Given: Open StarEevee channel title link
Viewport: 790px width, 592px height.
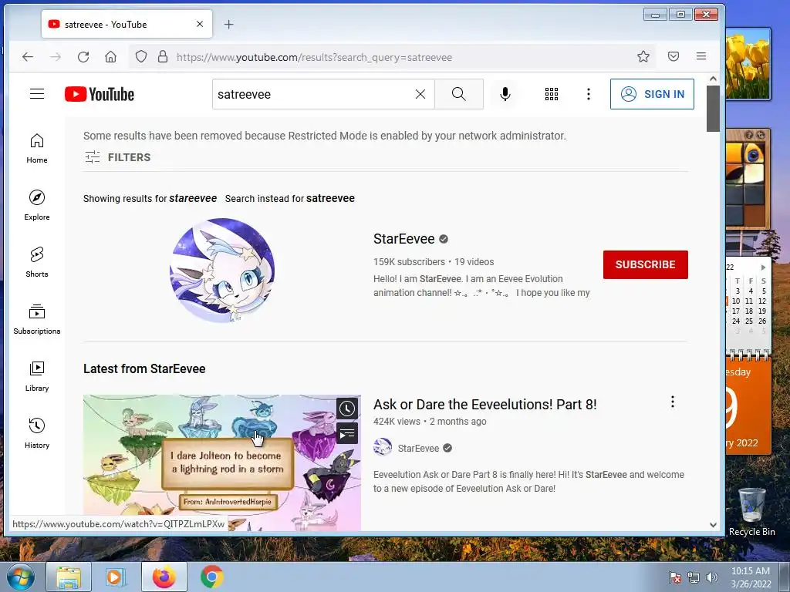Looking at the screenshot, I should click(x=404, y=239).
